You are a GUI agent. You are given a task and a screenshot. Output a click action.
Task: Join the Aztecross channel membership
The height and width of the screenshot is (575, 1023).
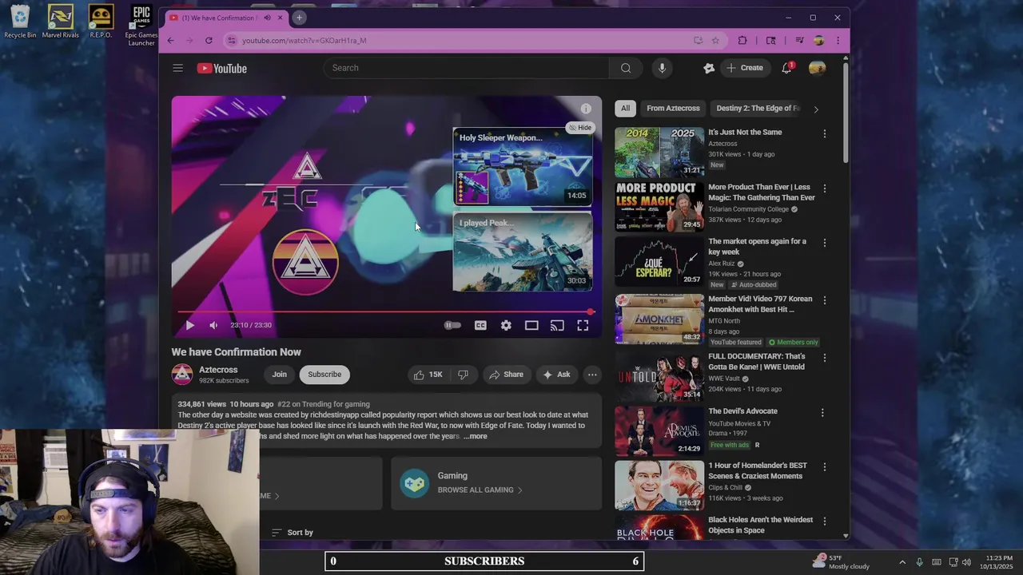point(279,375)
